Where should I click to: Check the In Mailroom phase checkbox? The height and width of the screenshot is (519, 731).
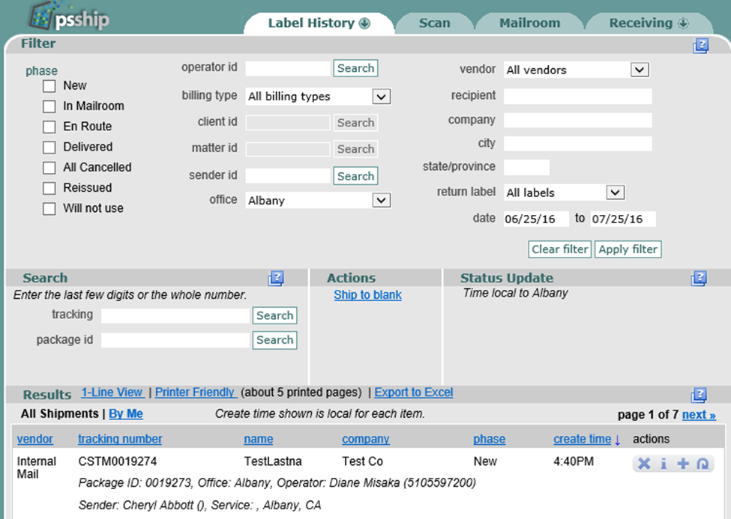pos(49,106)
